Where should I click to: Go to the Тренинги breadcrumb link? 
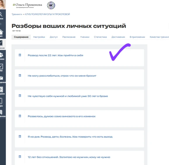coord(17,14)
